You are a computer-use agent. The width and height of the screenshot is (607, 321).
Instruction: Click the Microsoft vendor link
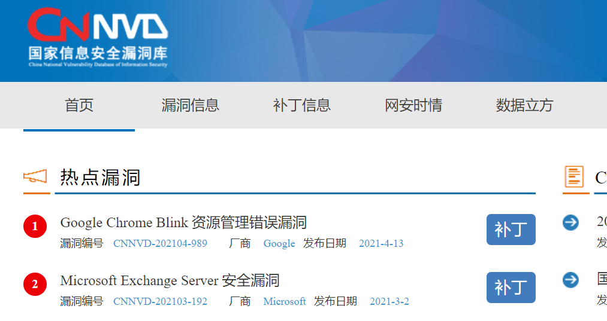pos(285,301)
